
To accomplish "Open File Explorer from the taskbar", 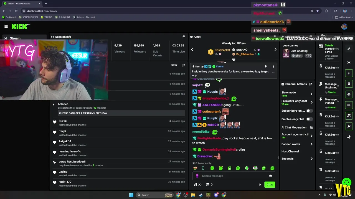I will tap(193, 195).
